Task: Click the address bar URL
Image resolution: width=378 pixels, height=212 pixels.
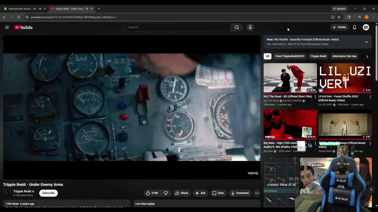Action: tap(73, 17)
